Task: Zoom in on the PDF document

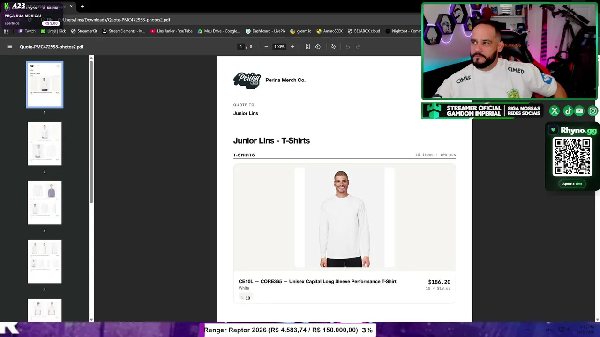Action: pos(292,47)
